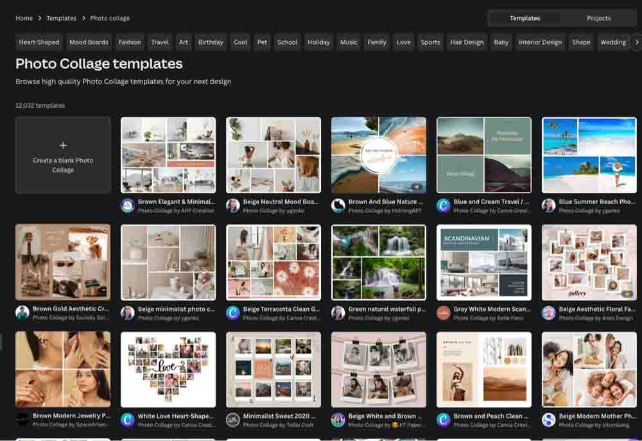The height and width of the screenshot is (441, 642).
Task: Select the Templates toggle option
Action: coord(525,18)
